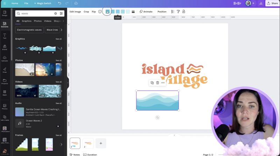Open the Photos sidebar panel

5,107
